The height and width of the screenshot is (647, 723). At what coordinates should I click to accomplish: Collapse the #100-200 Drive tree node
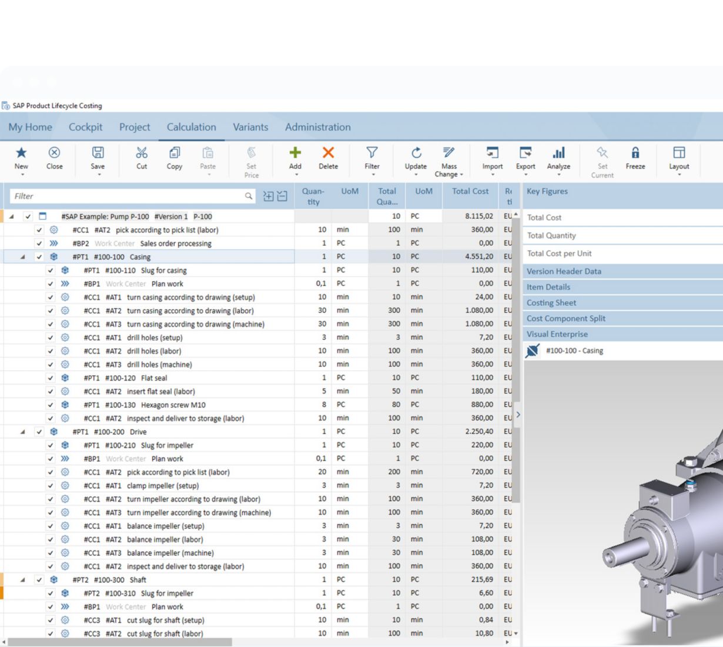[x=23, y=432]
